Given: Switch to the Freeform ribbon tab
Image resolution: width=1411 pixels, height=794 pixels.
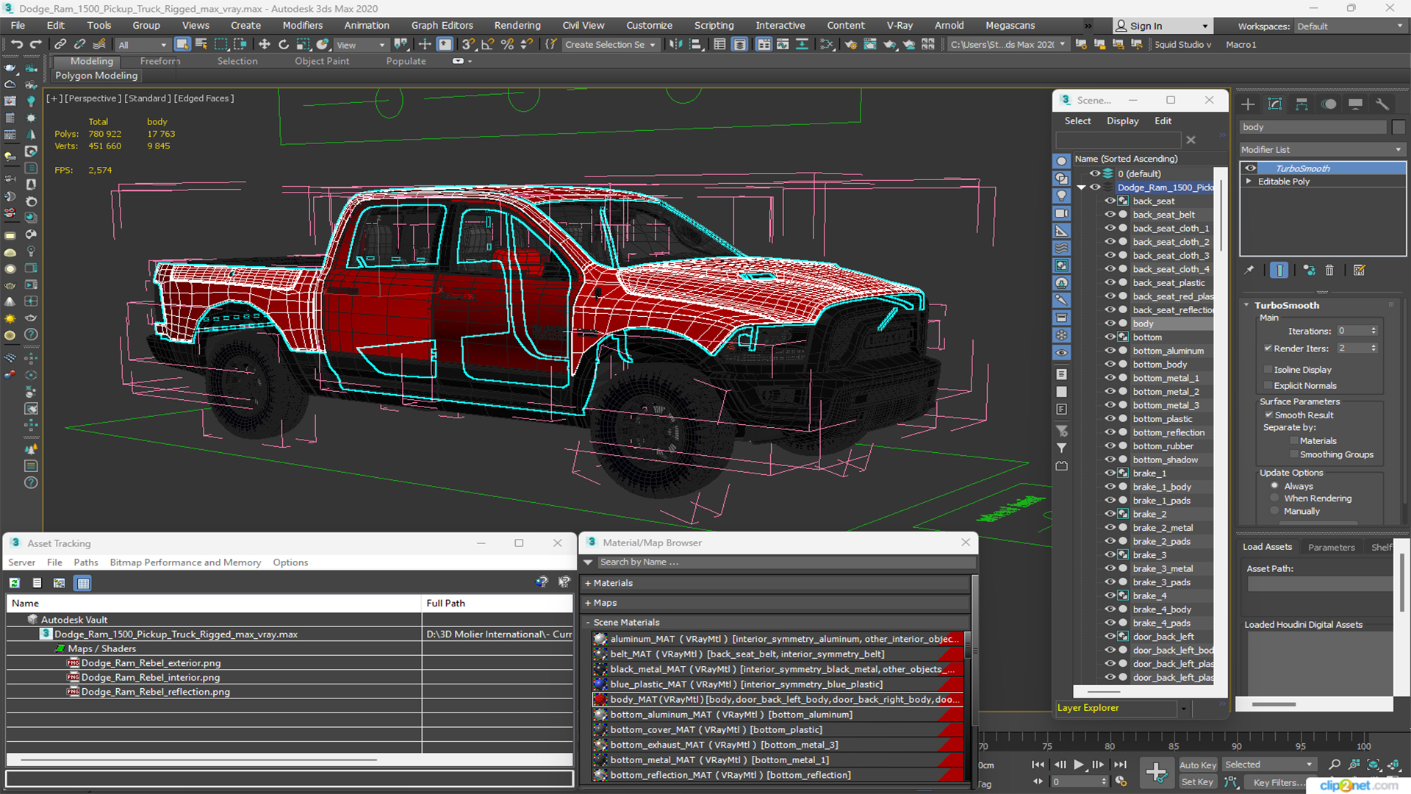Looking at the screenshot, I should click(160, 61).
